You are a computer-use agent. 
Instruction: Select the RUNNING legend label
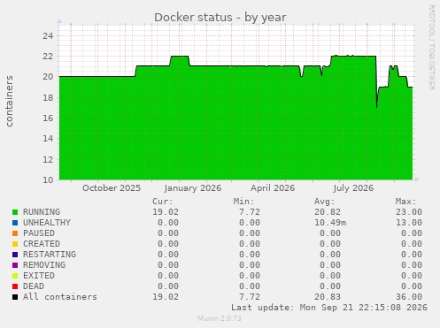[42, 212]
